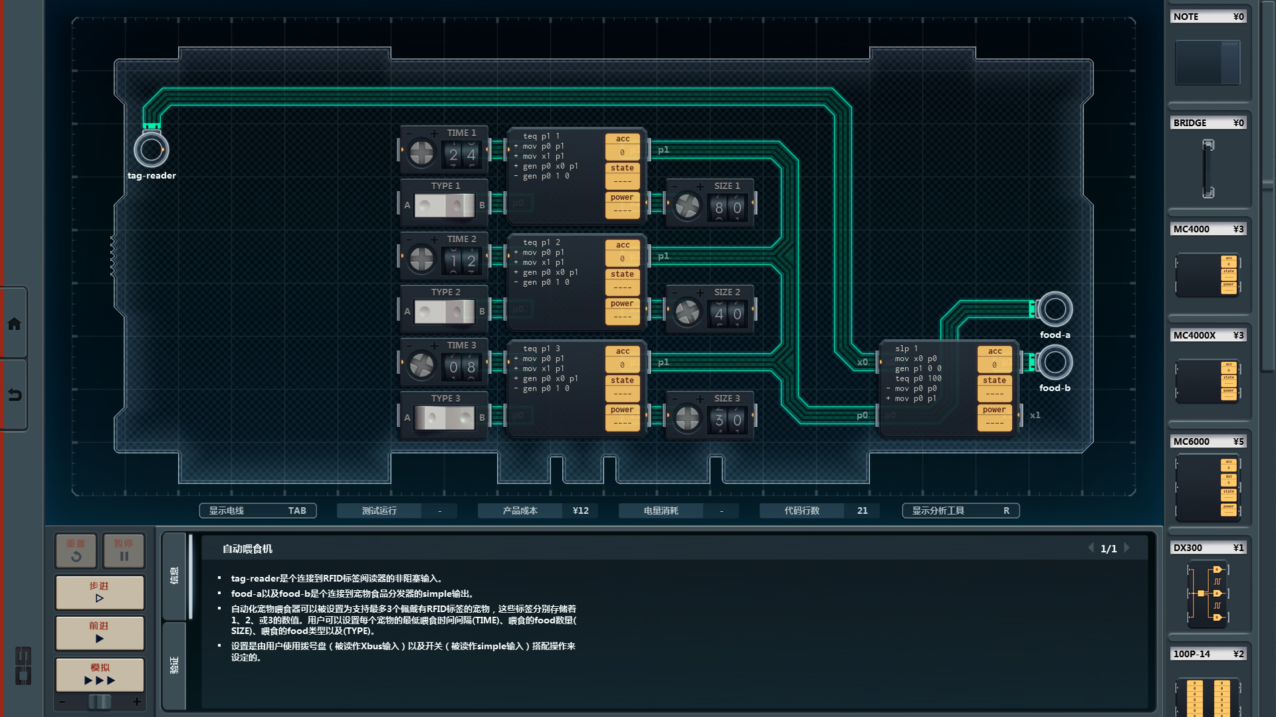Select the MC6000 microcontroller part

pyautogui.click(x=1208, y=487)
